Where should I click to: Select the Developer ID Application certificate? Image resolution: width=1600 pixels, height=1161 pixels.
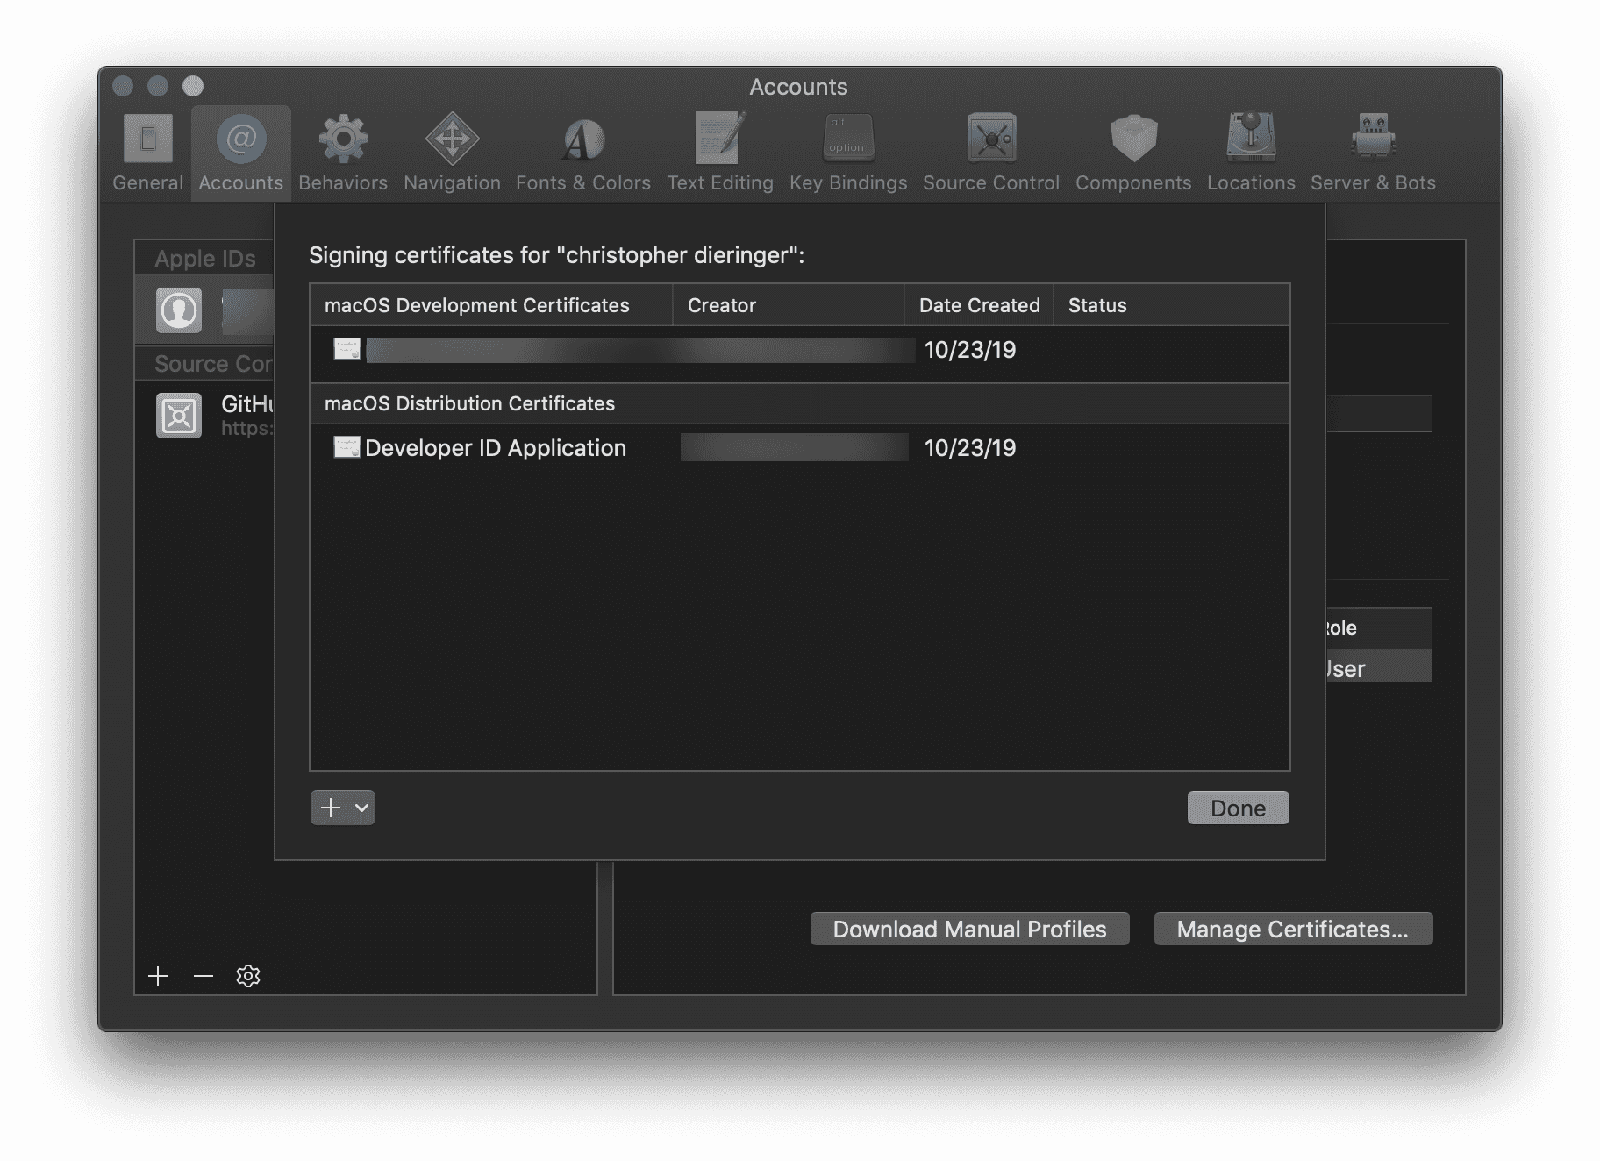(x=495, y=448)
